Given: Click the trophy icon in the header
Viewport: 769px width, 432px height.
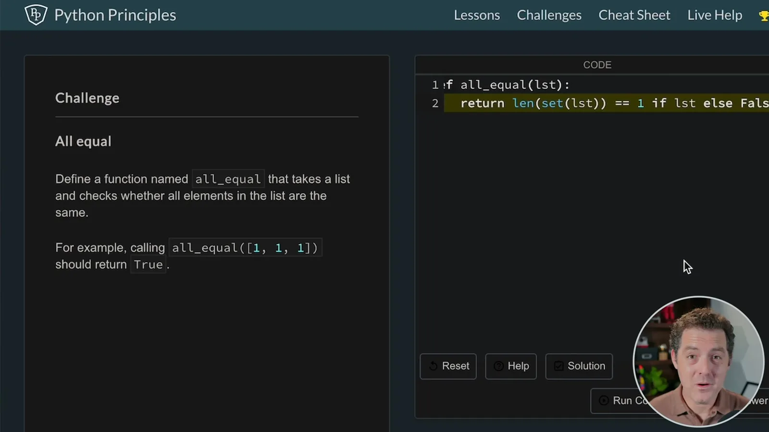Looking at the screenshot, I should click(764, 16).
